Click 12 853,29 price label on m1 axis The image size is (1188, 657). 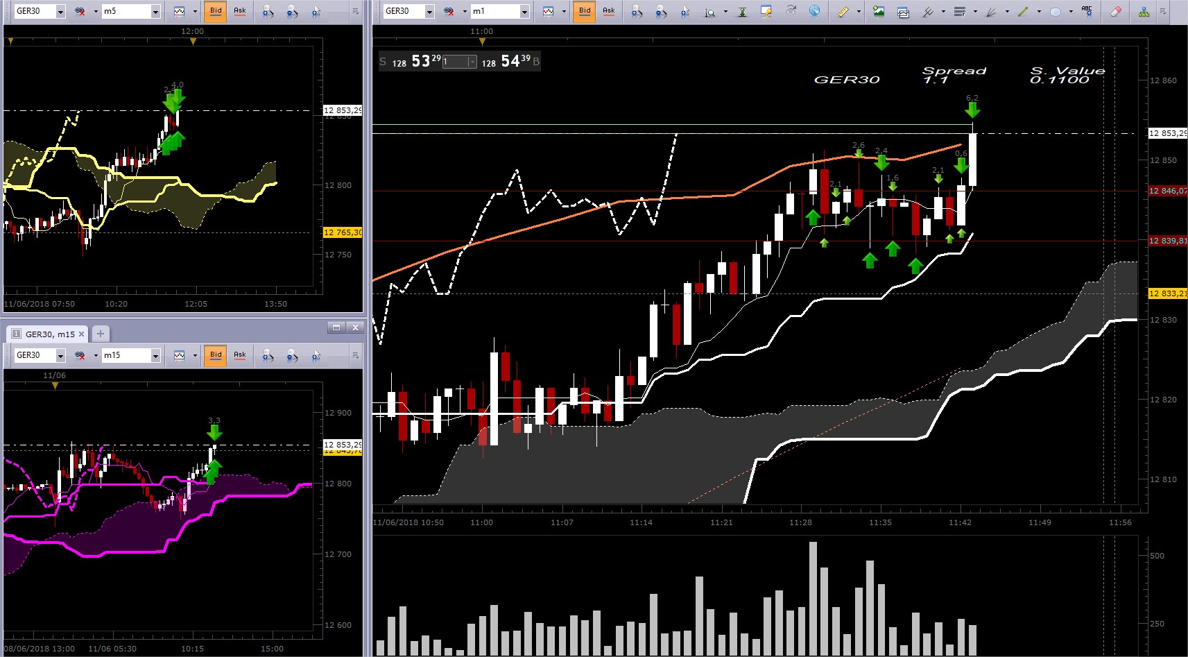(1168, 133)
